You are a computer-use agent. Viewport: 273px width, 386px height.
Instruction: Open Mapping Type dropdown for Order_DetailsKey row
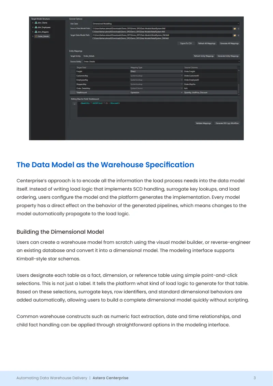[182, 88]
